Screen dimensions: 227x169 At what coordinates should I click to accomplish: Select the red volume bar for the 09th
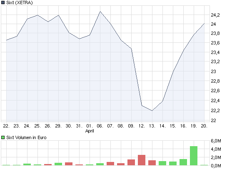click(131, 162)
